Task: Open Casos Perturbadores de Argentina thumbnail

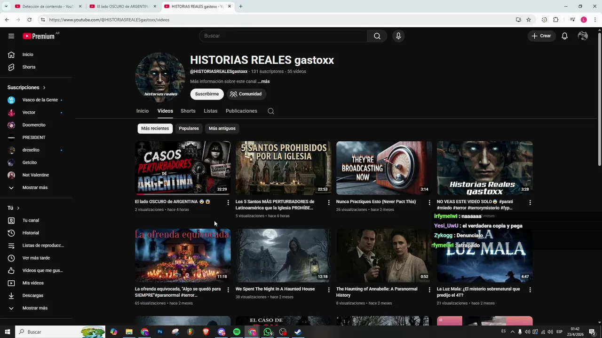Action: (x=182, y=168)
